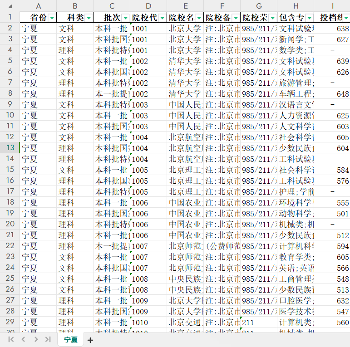The height and width of the screenshot is (347, 350).
Task: Click score cell 603 in row 11
Action: [332, 126]
